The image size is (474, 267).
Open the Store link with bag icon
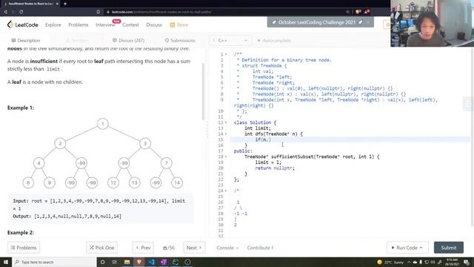click(x=179, y=24)
